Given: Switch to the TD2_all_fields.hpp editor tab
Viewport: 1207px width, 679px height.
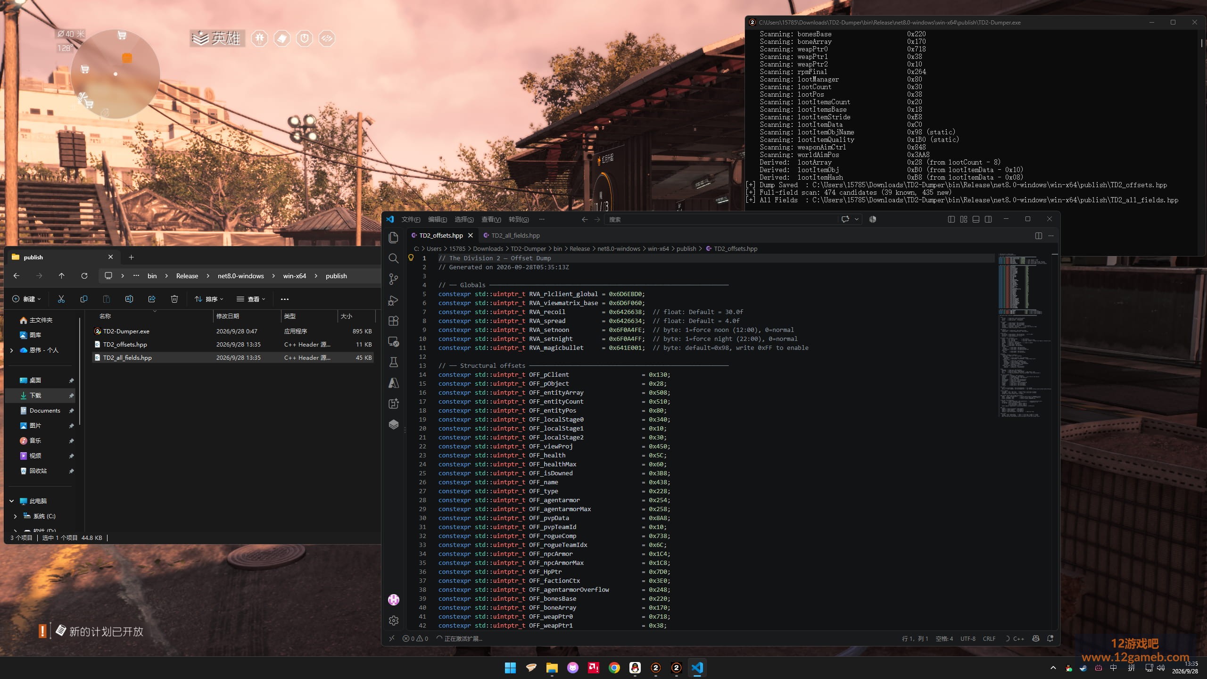Looking at the screenshot, I should [x=511, y=235].
